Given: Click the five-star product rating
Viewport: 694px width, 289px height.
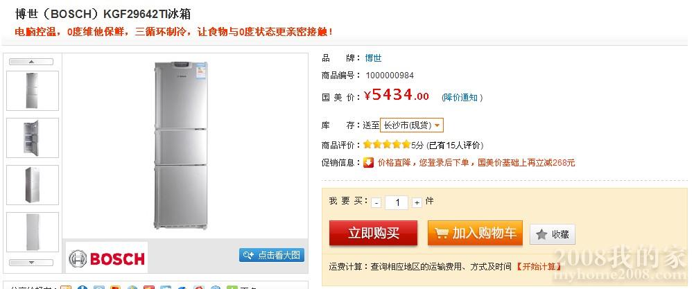Looking at the screenshot, I should pyautogui.click(x=387, y=144).
